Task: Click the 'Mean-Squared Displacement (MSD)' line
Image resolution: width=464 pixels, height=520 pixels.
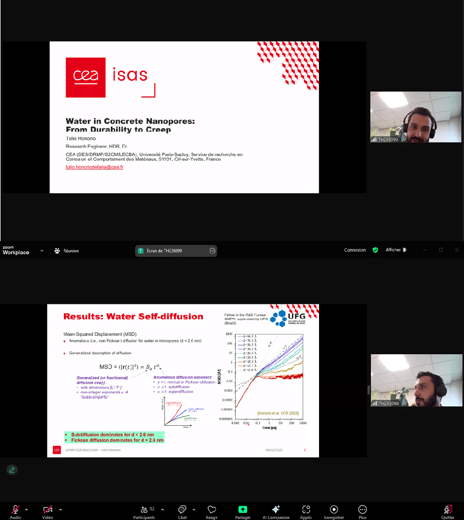Action: coord(100,334)
